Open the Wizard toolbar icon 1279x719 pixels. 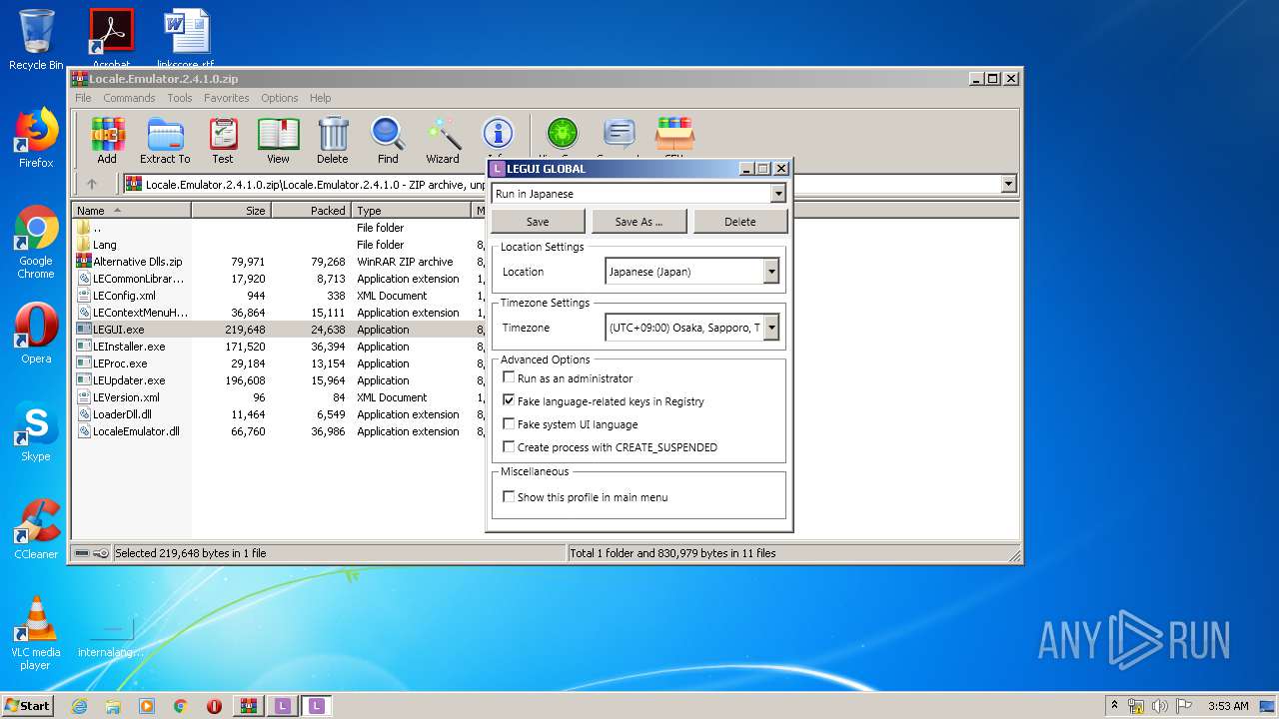point(443,140)
